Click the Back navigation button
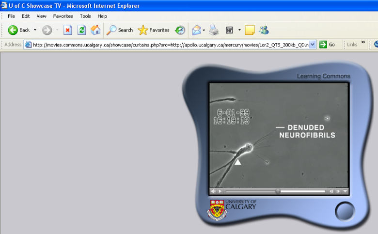378x234 pixels. (x=19, y=30)
